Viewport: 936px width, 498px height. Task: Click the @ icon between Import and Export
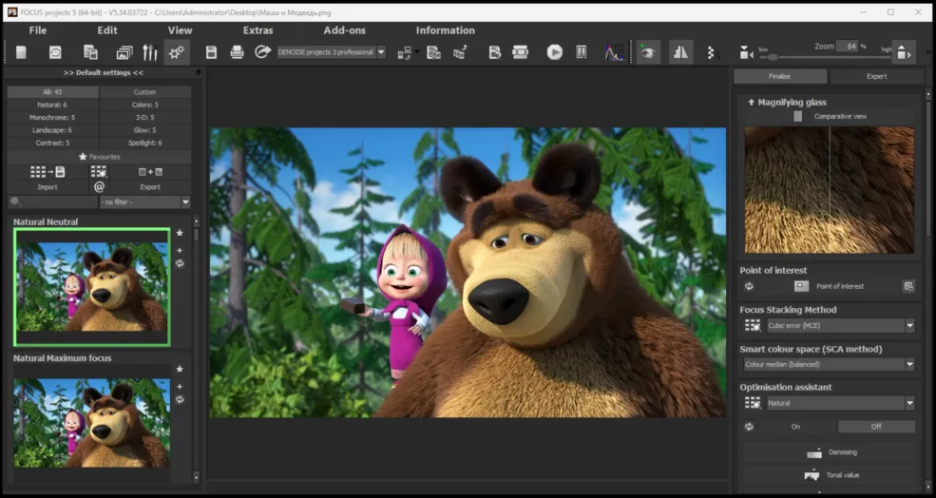point(99,187)
